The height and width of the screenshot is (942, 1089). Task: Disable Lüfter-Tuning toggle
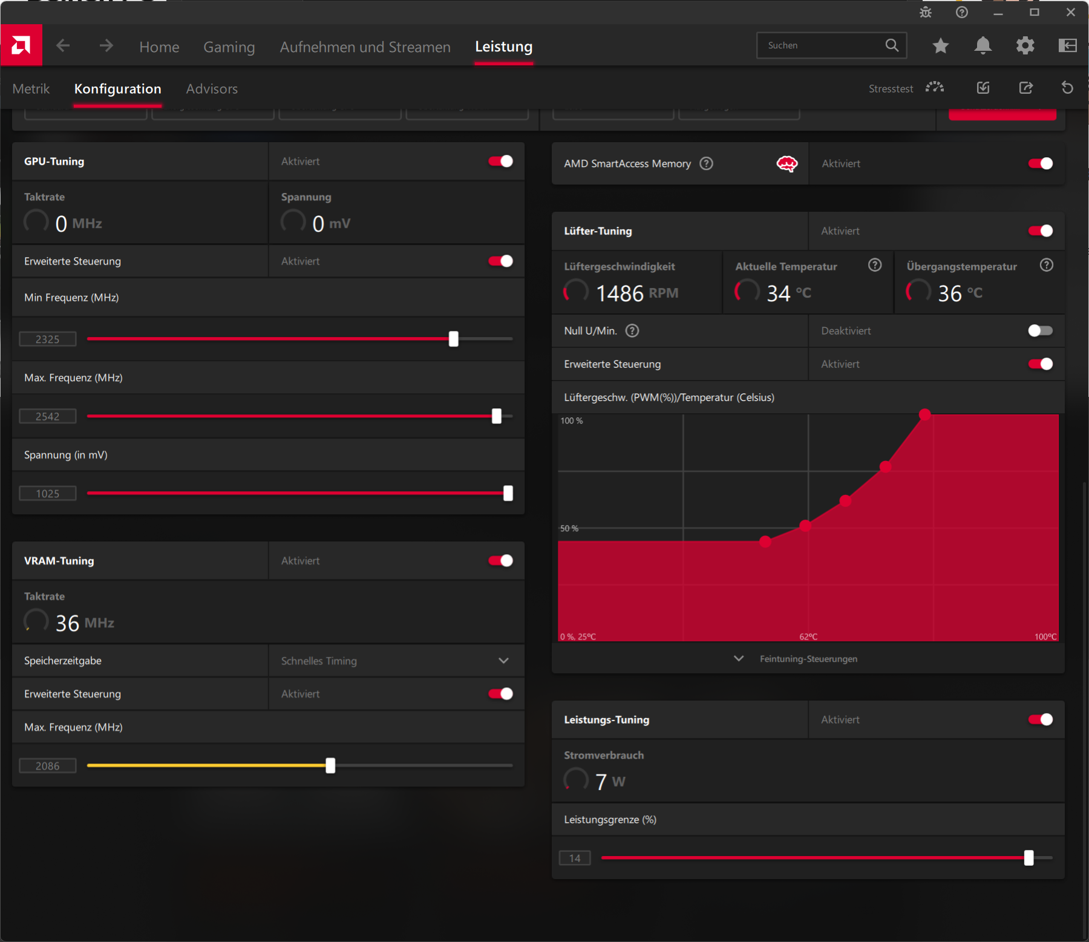tap(1041, 231)
